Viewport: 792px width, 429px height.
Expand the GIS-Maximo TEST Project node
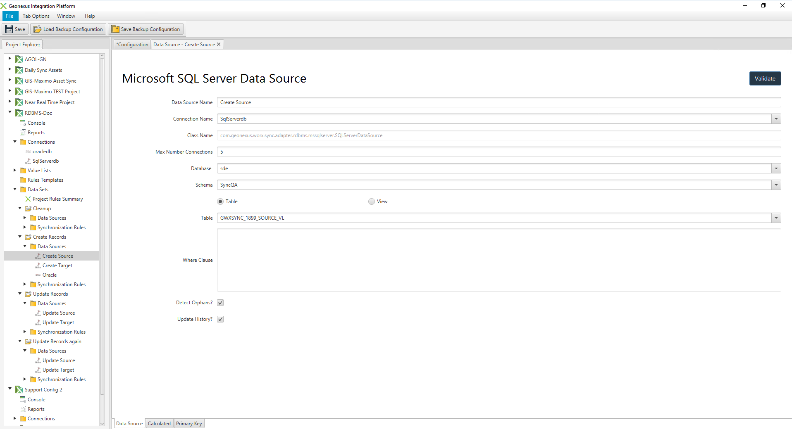tap(10, 90)
